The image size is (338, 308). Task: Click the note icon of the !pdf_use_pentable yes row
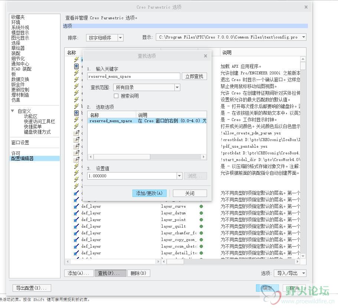(76, 146)
